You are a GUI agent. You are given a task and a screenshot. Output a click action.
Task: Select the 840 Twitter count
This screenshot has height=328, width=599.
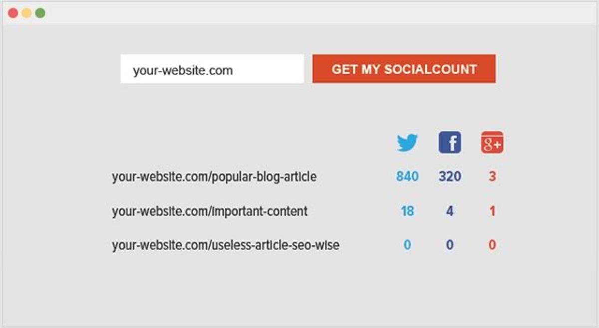click(407, 176)
